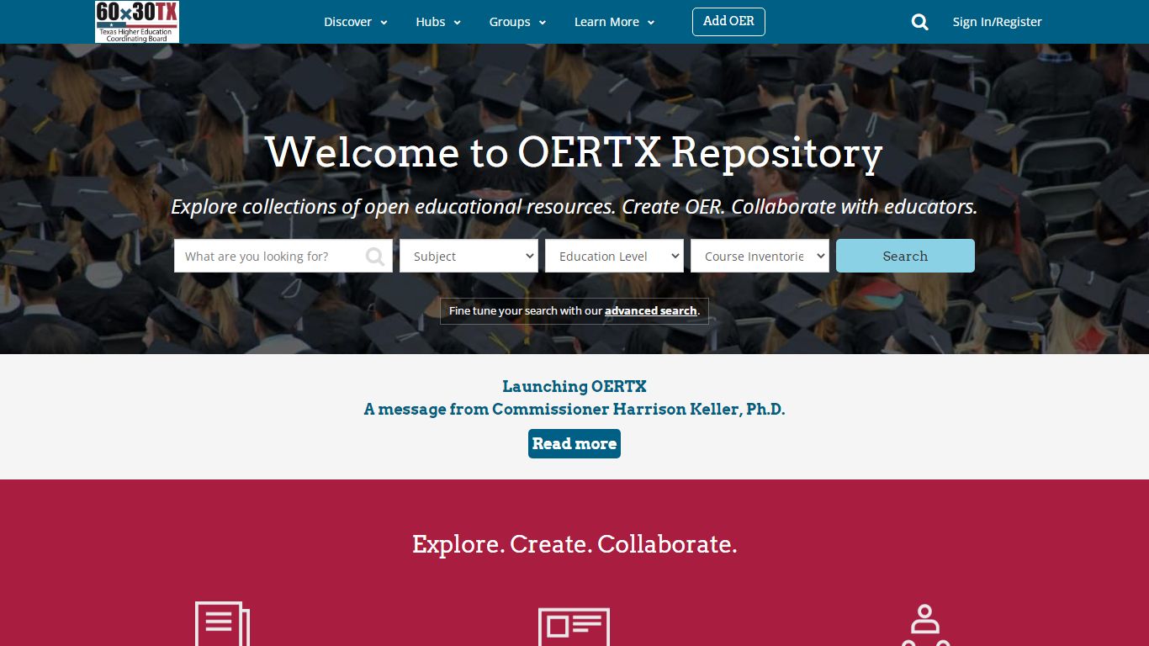Click the Add OER button
This screenshot has height=646, width=1149.
728,21
